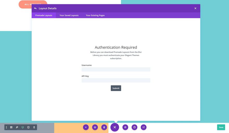Open the builder options three-dot menu
This screenshot has height=133, width=229.
6,127
